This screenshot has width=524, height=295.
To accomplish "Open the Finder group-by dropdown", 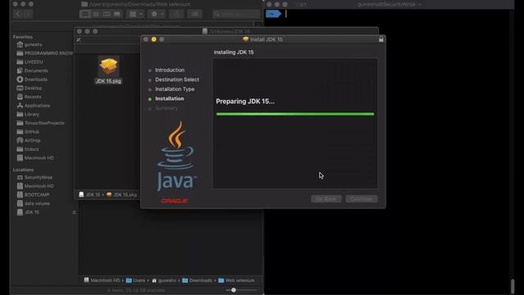I will click(x=135, y=14).
